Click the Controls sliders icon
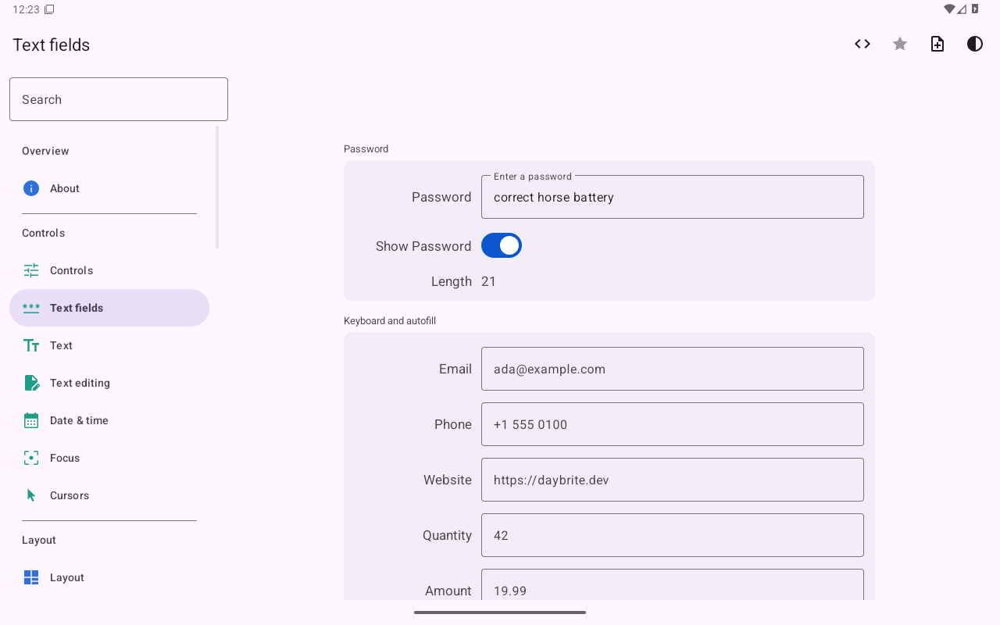 31,270
